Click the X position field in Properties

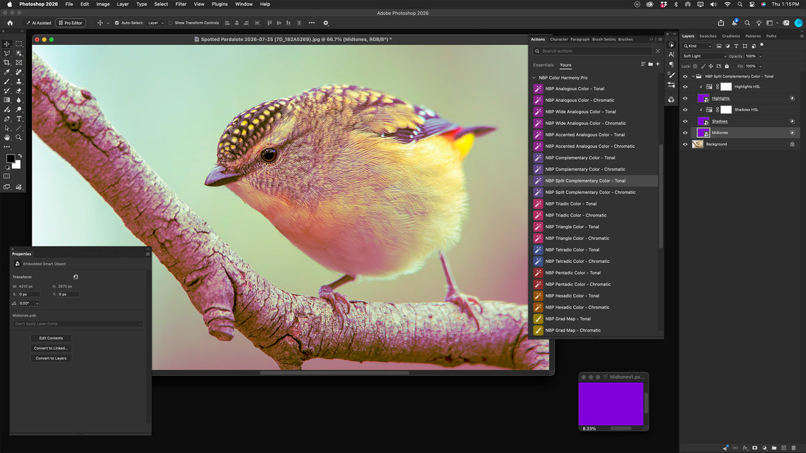tap(29, 294)
